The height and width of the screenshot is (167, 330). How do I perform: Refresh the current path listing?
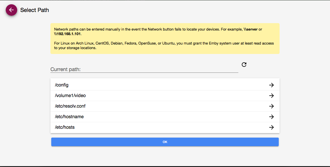pos(244,65)
